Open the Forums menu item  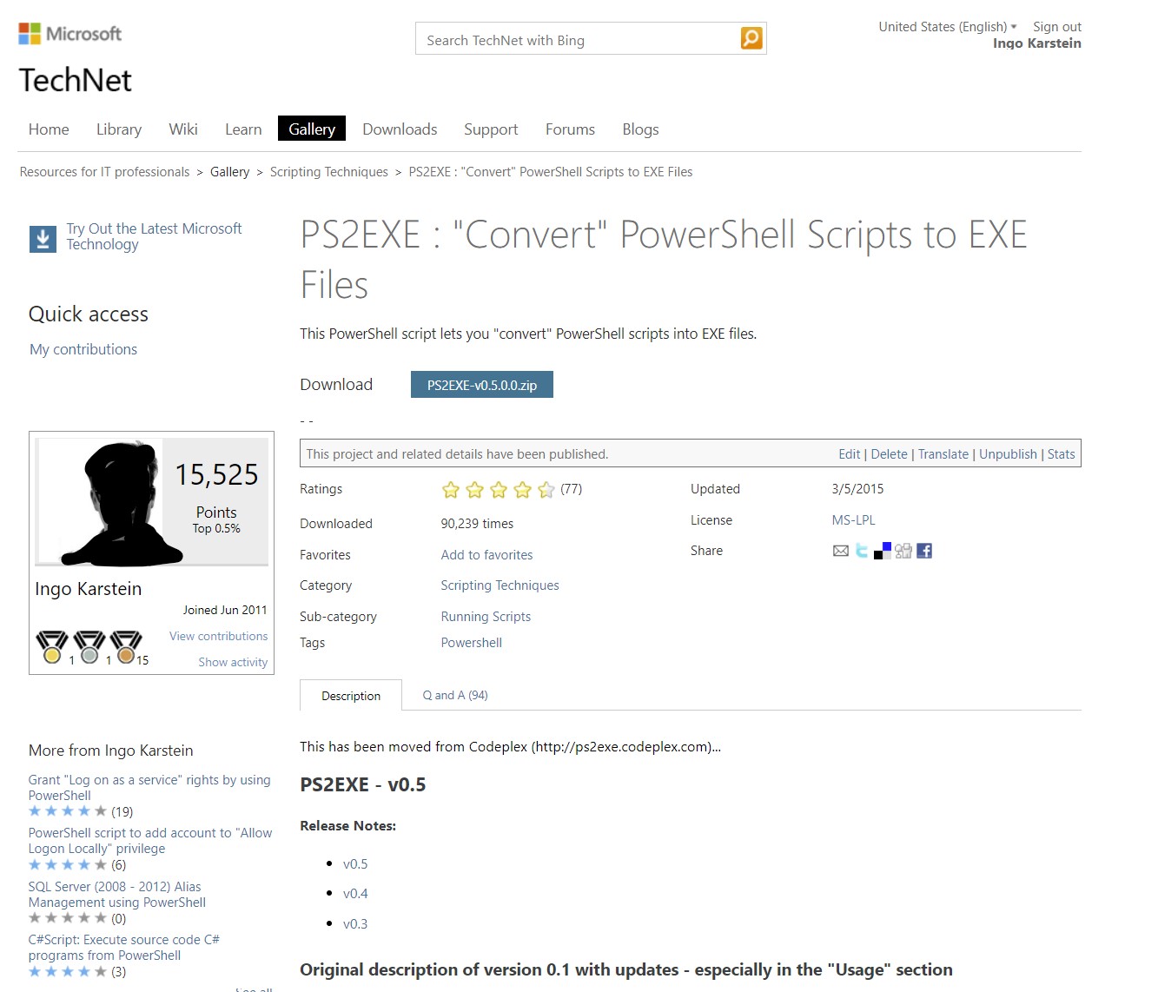click(x=570, y=129)
